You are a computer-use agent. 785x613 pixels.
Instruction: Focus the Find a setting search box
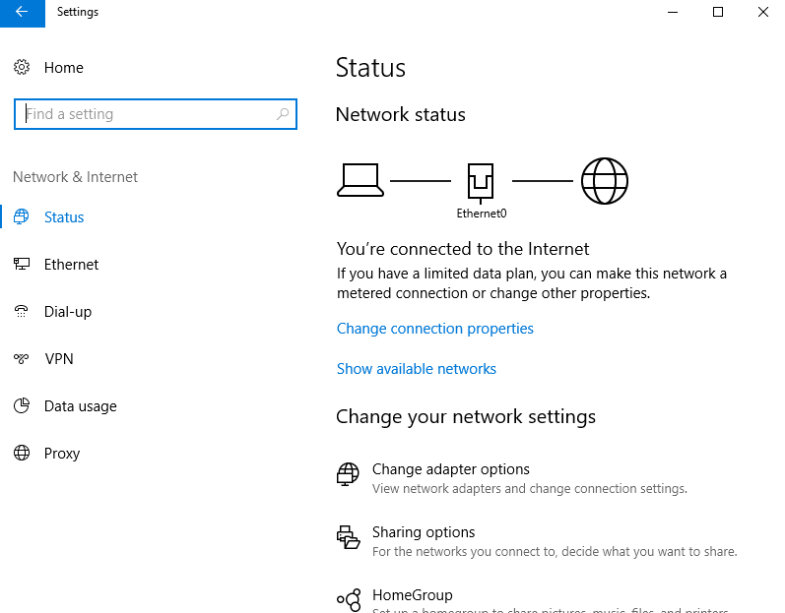(x=148, y=114)
